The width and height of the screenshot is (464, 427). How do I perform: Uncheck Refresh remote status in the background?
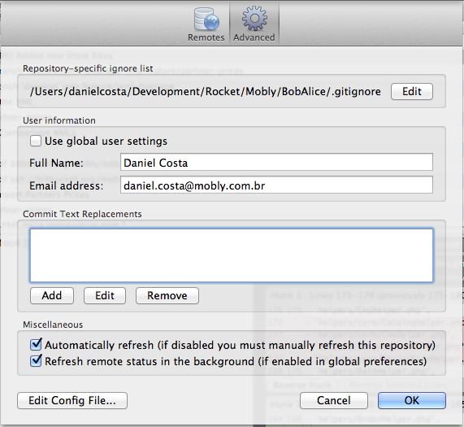(x=36, y=361)
